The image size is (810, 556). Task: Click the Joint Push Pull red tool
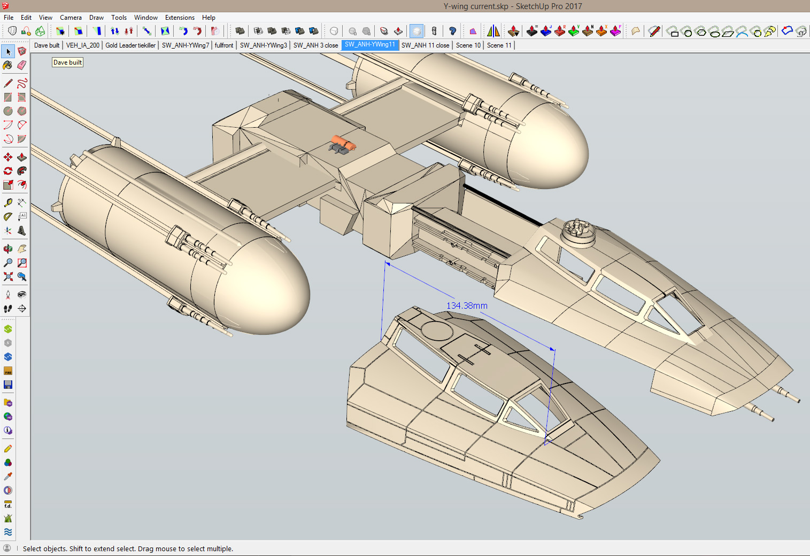pyautogui.click(x=560, y=31)
